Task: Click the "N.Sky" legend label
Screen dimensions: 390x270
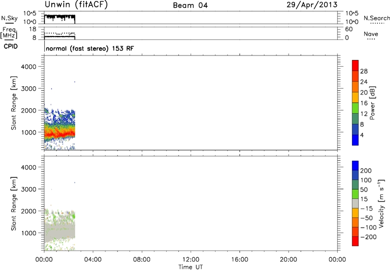Action: [9, 18]
